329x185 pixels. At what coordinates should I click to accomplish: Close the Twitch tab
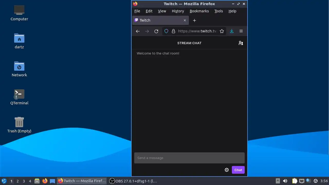point(185,20)
